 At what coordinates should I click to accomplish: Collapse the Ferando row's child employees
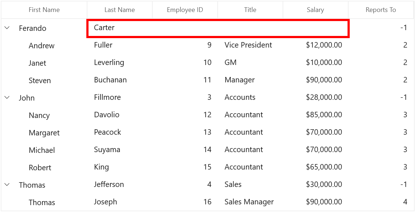click(7, 28)
